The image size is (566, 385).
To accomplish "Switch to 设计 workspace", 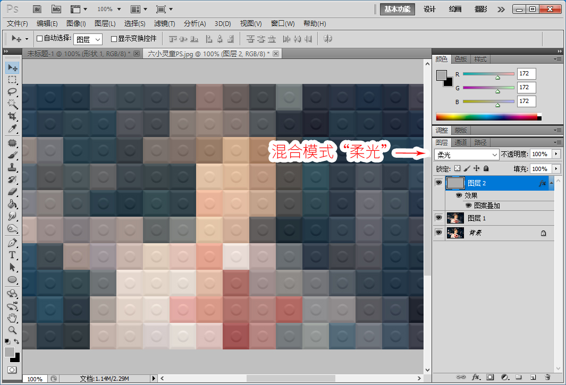I will (429, 9).
